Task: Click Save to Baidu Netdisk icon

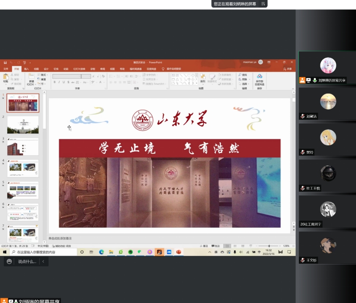Action: coord(260,77)
